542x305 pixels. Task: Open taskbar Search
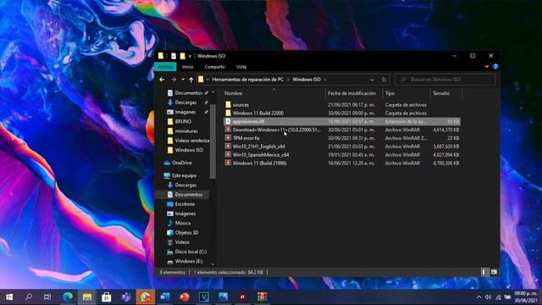tap(28, 297)
